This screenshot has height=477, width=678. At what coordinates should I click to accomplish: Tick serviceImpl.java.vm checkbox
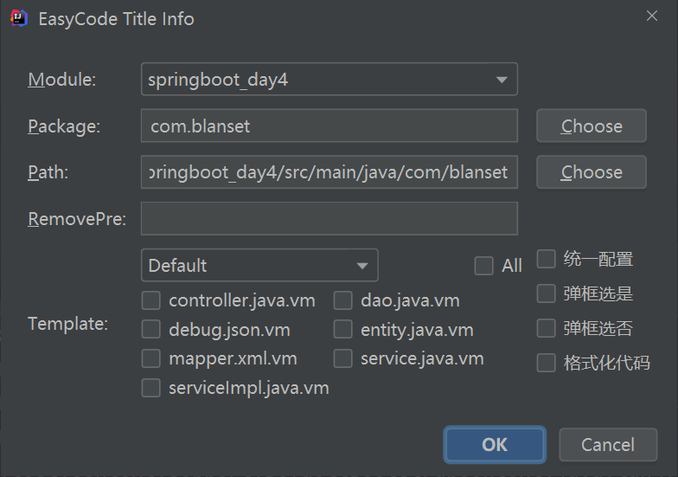(151, 388)
